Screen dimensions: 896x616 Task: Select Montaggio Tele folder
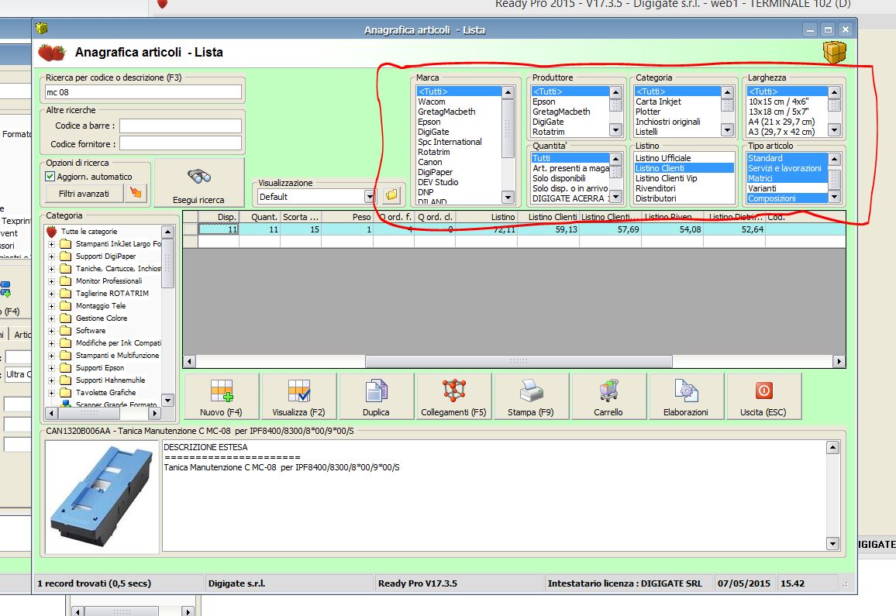pyautogui.click(x=101, y=306)
